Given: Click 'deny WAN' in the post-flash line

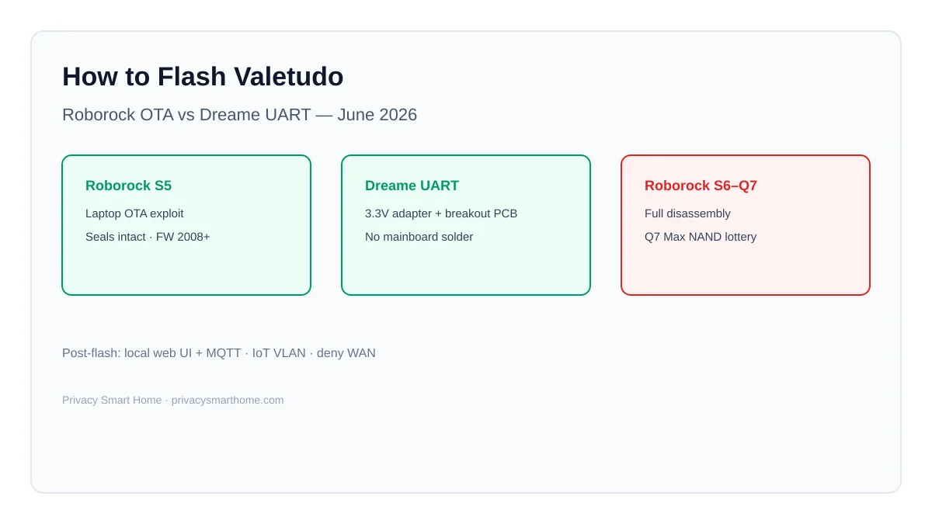Looking at the screenshot, I should tap(346, 353).
